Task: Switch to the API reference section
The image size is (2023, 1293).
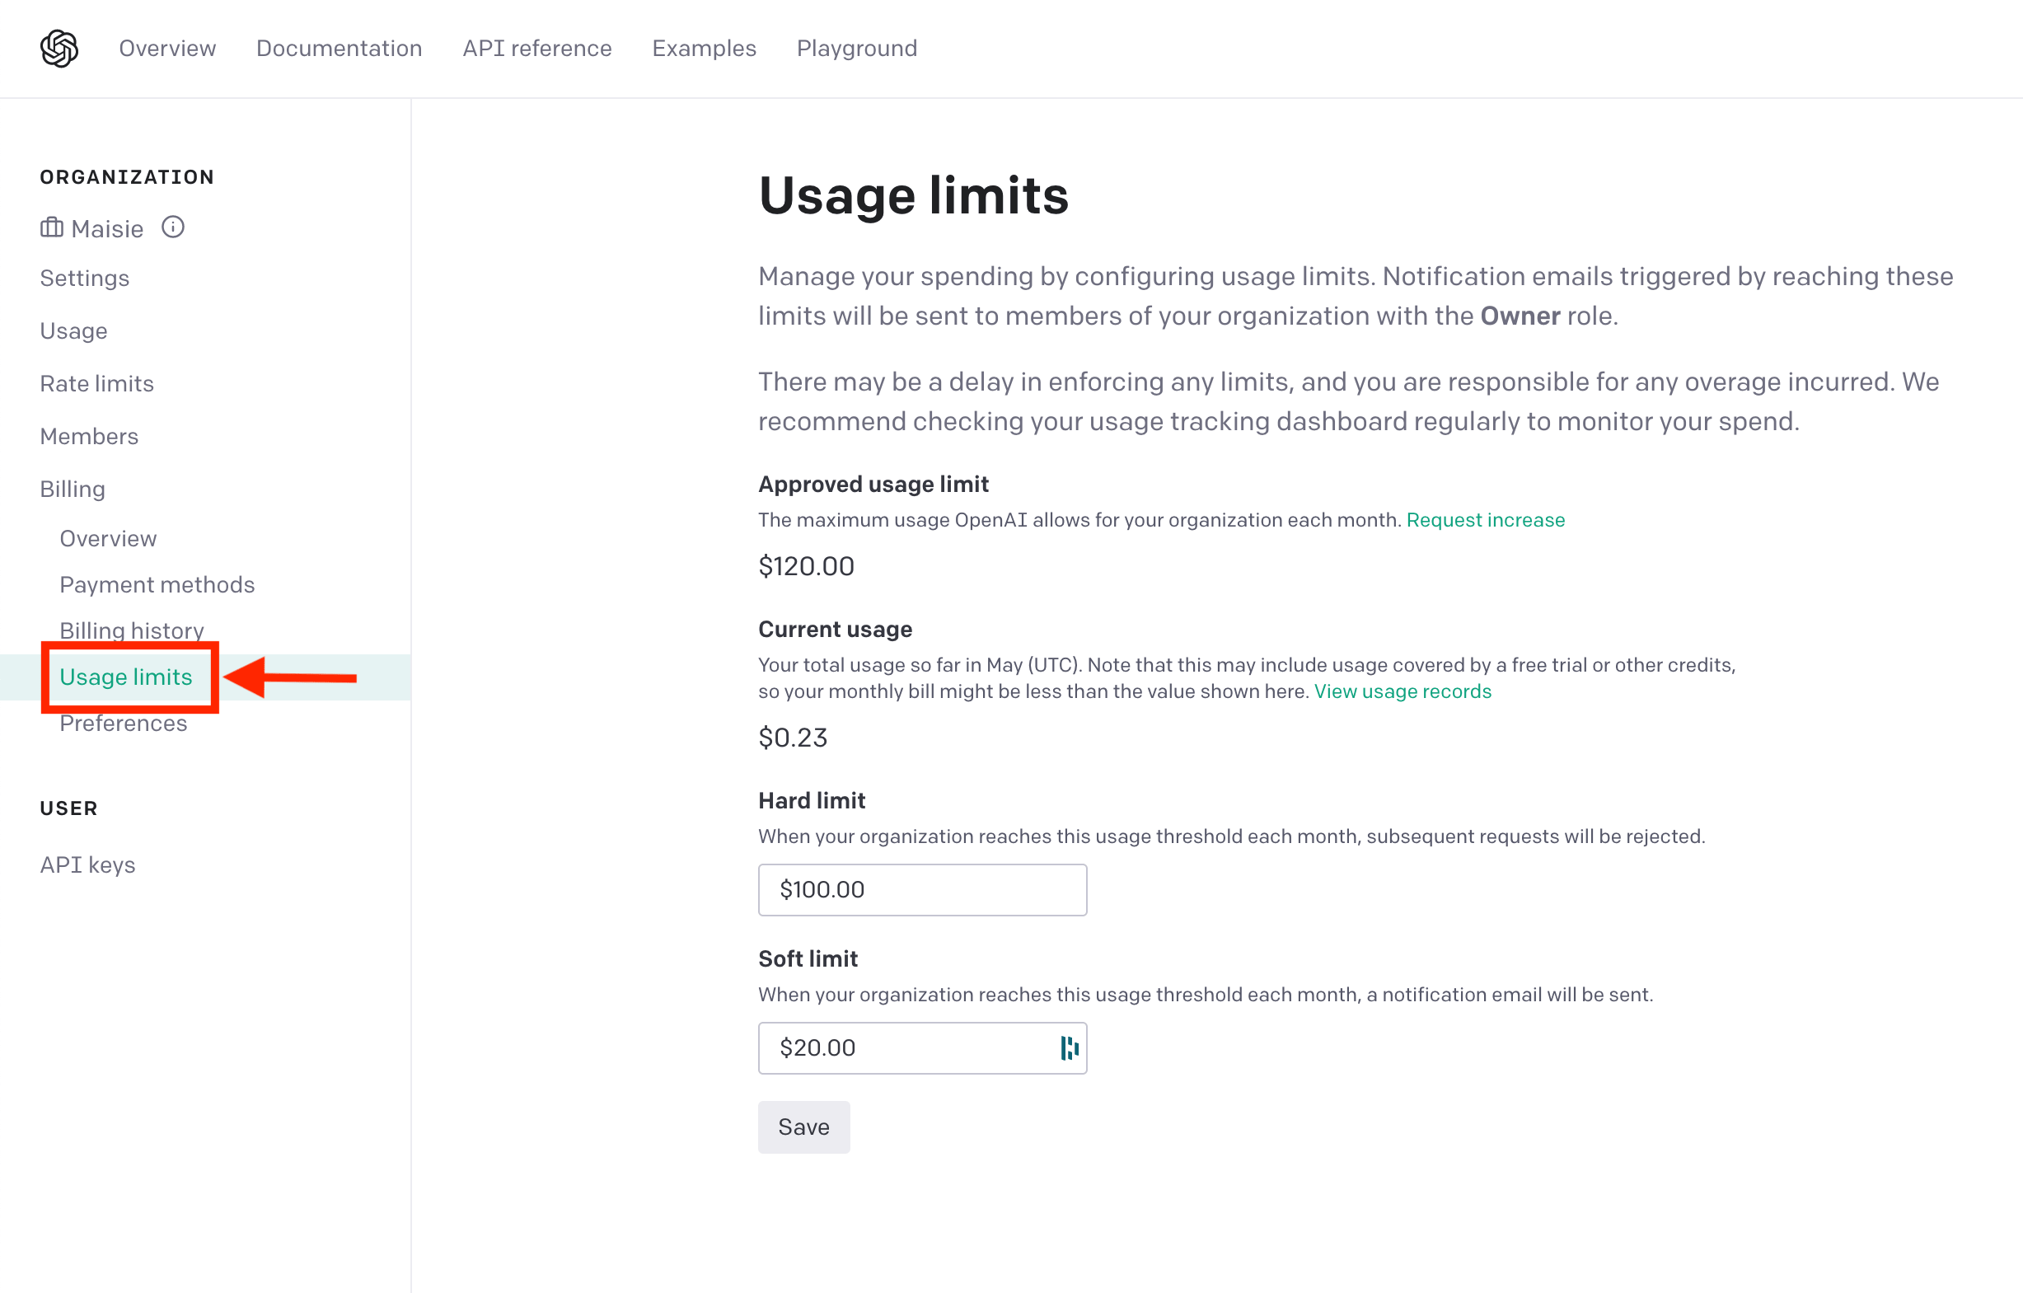Action: click(x=536, y=48)
